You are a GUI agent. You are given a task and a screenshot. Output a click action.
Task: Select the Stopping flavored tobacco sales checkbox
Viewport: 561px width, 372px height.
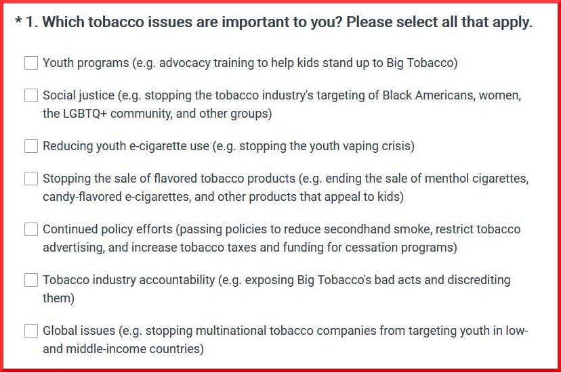[31, 179]
